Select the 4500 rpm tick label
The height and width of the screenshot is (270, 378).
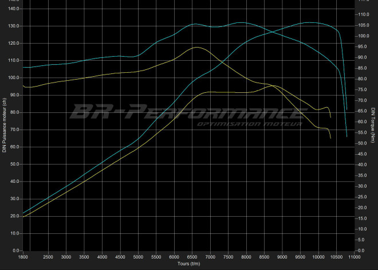pos(120,257)
